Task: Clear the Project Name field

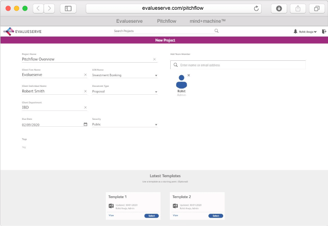Action: tap(154, 59)
